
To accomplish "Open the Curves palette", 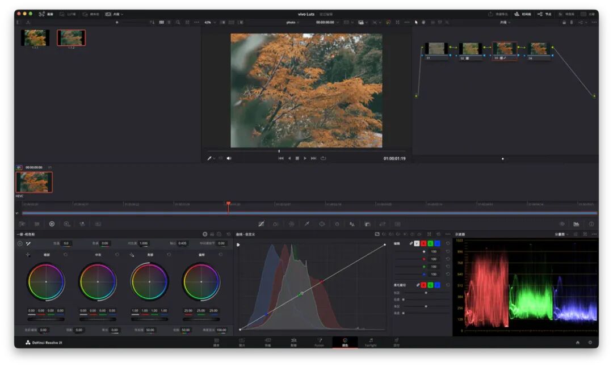I will (261, 224).
